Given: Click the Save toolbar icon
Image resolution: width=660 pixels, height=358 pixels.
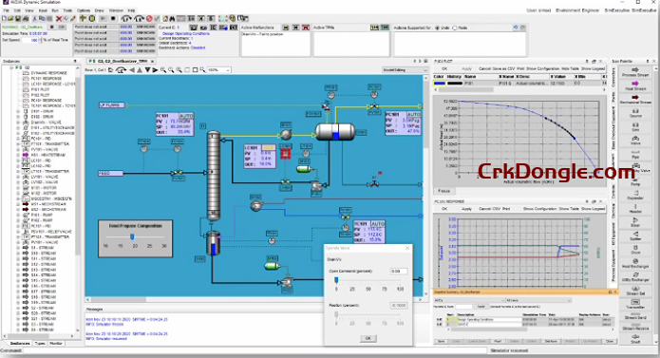Looking at the screenshot, I should pos(19,18).
